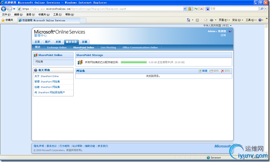The width and height of the screenshot is (270, 162).
Task: Open a new blank browser tab
Action: (x=83, y=20)
